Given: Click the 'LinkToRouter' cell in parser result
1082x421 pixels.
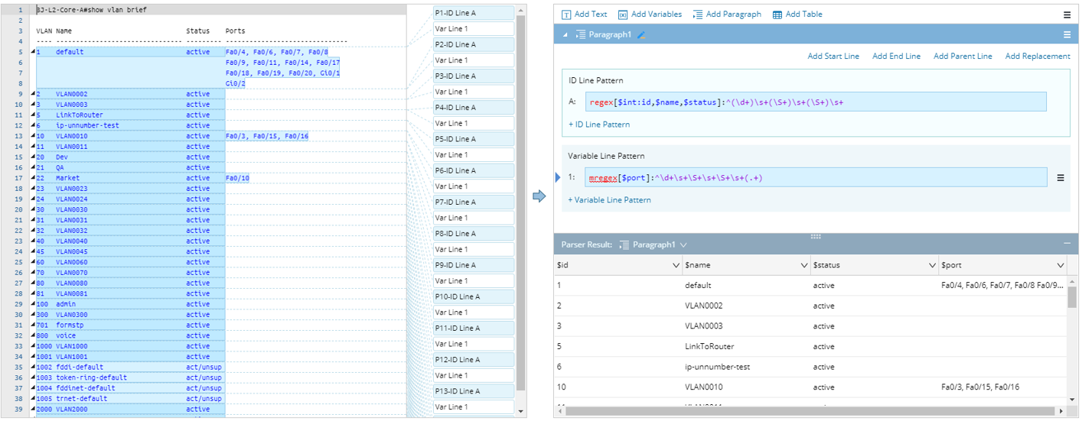Looking at the screenshot, I should pos(709,346).
